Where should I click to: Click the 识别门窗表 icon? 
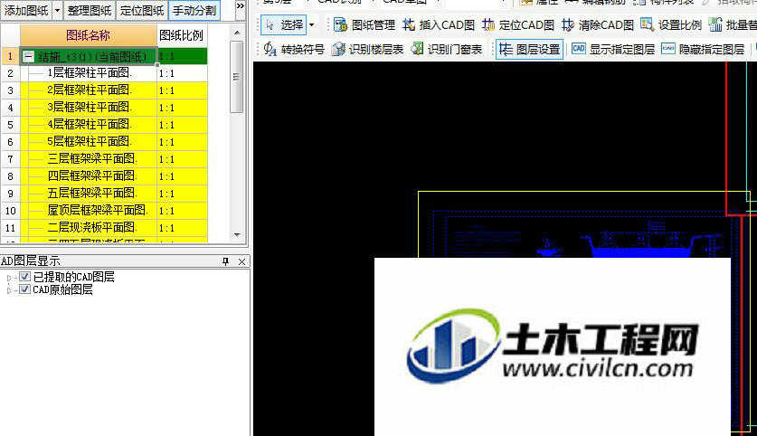(x=417, y=49)
